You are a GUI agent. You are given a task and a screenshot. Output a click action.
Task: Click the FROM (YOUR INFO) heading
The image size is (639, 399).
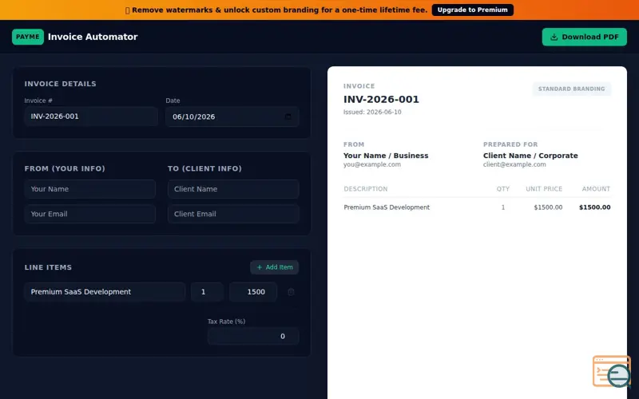click(65, 168)
